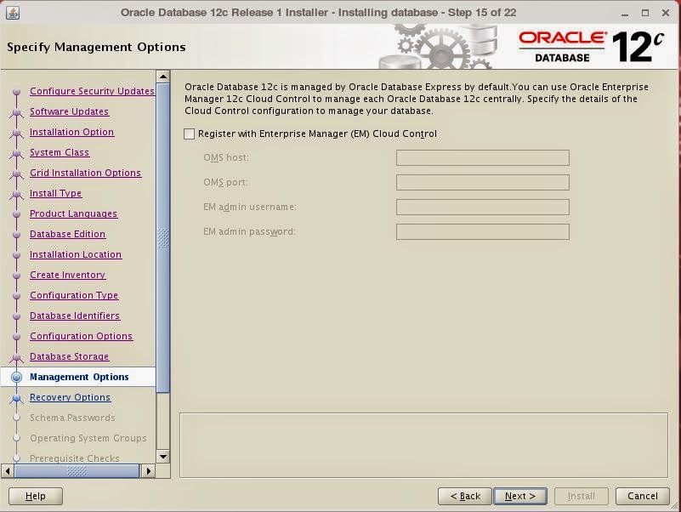681x512 pixels.
Task: Click the Recovery Options step bullet icon
Action: click(16, 397)
